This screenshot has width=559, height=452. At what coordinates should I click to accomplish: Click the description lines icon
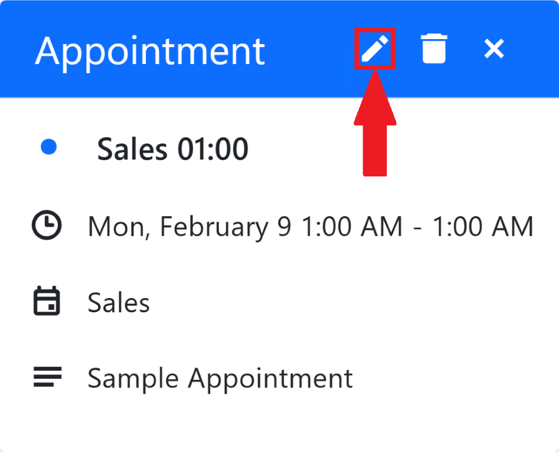pos(47,377)
